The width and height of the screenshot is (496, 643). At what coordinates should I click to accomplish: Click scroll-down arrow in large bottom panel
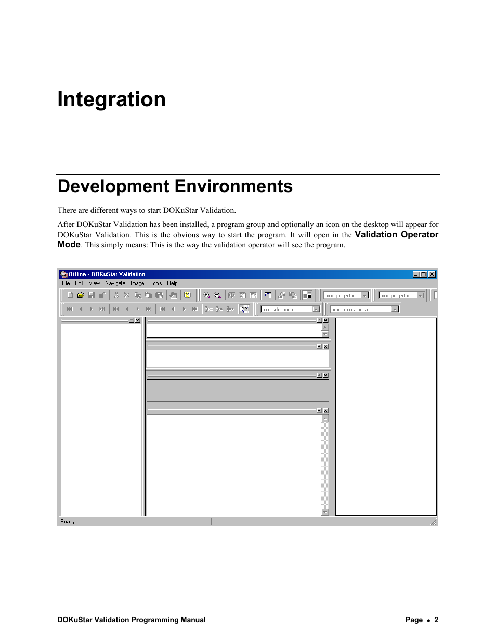click(x=325, y=512)
